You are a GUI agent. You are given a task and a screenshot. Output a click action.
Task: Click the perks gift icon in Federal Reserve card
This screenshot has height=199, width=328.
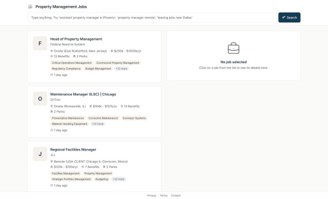pyautogui.click(x=74, y=56)
